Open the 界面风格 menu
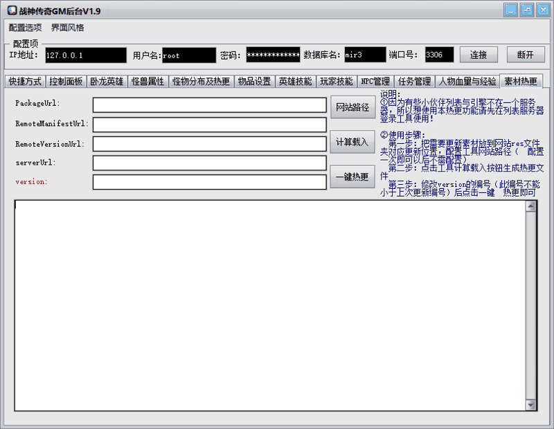The width and height of the screenshot is (554, 429). (68, 27)
